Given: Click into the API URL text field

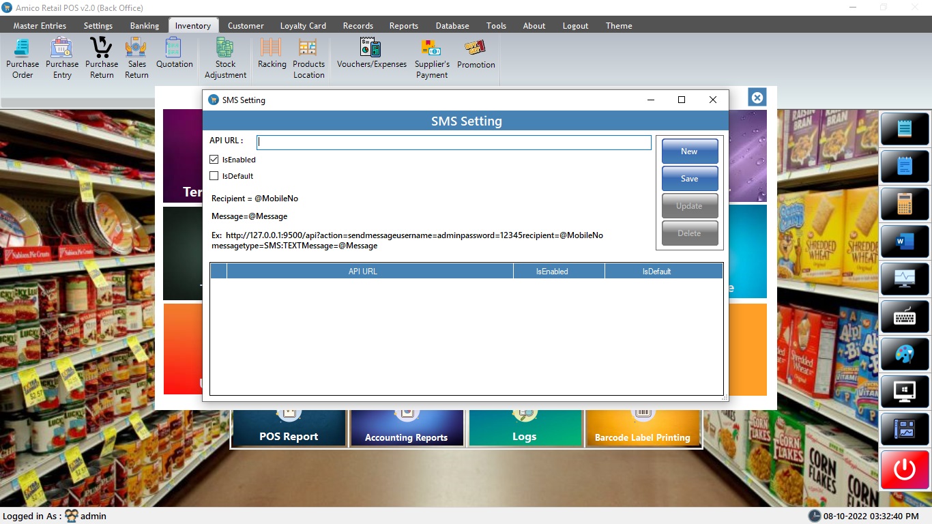Looking at the screenshot, I should [x=454, y=143].
